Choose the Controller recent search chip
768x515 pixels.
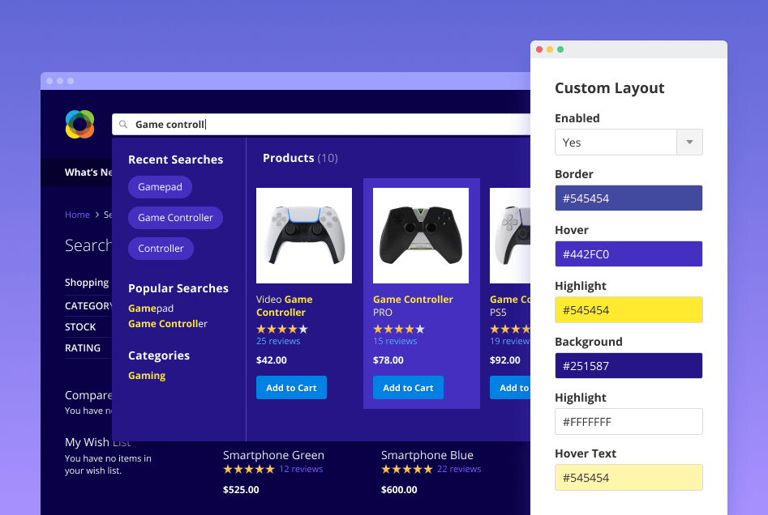[x=161, y=249]
